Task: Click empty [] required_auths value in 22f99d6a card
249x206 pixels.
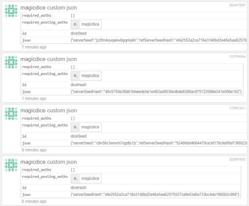Action: (73, 67)
